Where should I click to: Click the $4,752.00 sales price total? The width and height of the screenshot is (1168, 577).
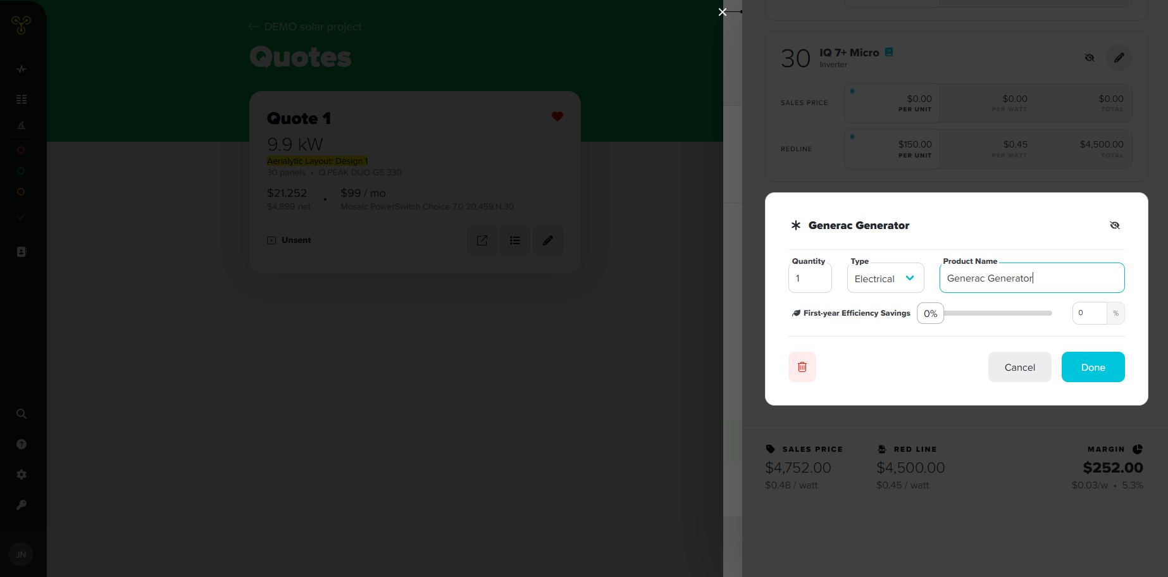[798, 468]
